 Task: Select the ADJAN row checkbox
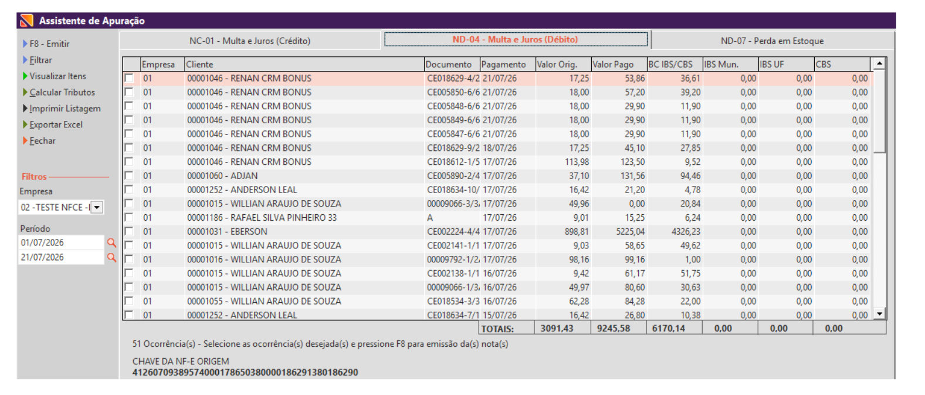(x=129, y=175)
